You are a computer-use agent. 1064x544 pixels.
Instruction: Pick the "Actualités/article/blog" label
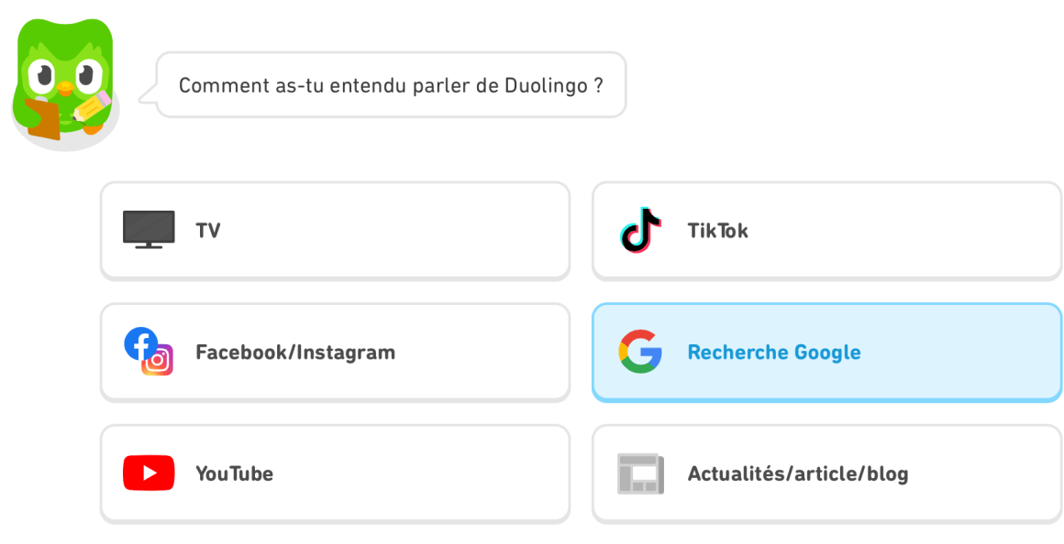click(x=798, y=474)
